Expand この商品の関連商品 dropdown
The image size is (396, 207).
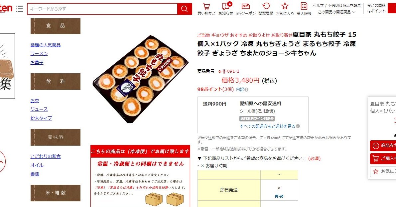click(337, 12)
